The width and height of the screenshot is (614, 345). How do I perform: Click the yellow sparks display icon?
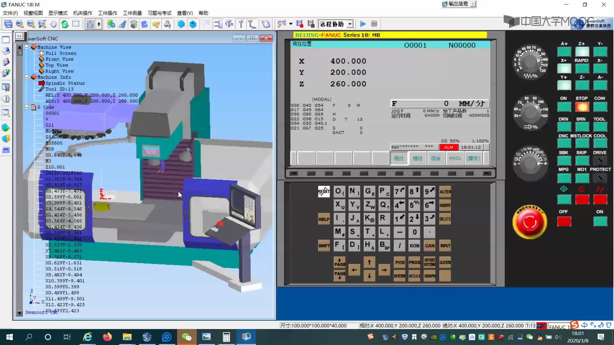156,24
